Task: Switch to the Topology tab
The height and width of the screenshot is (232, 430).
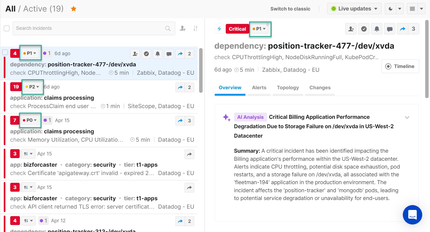Action: [x=288, y=88]
